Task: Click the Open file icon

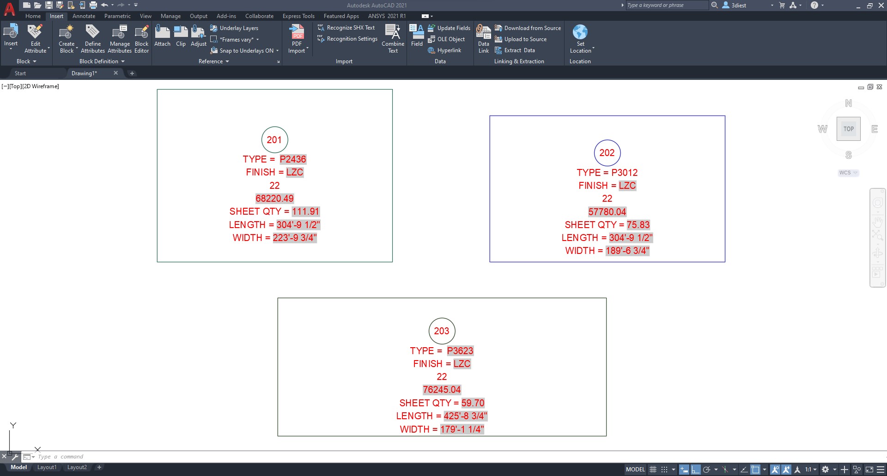Action: (x=38, y=5)
